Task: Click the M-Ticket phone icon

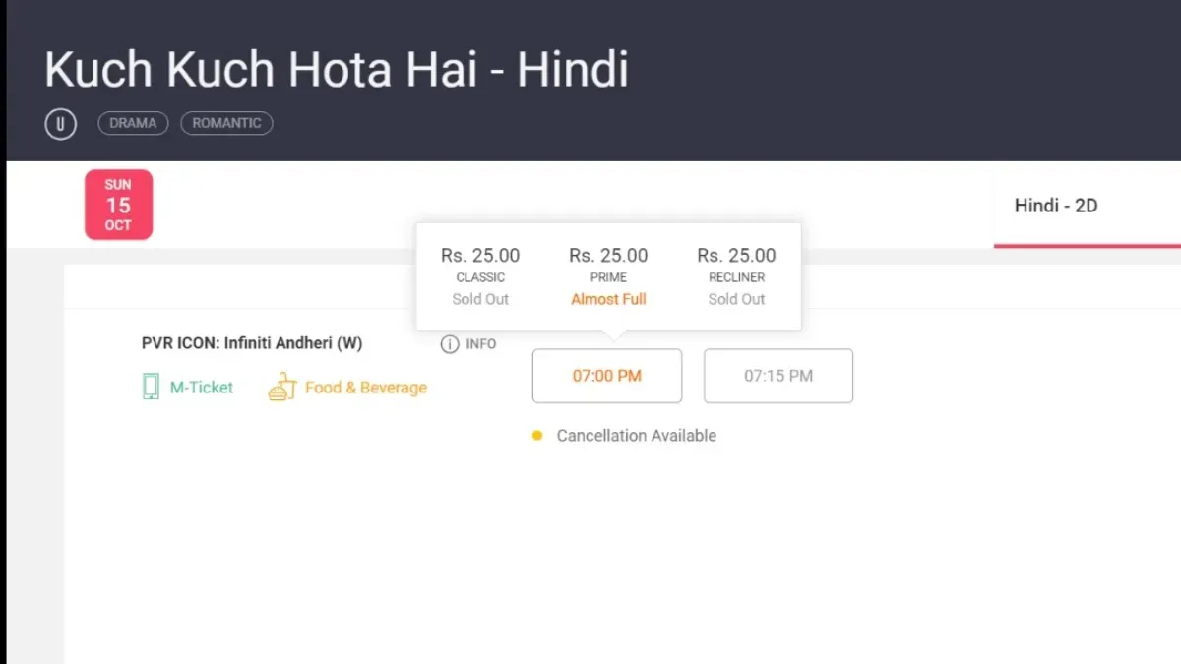Action: (x=151, y=388)
